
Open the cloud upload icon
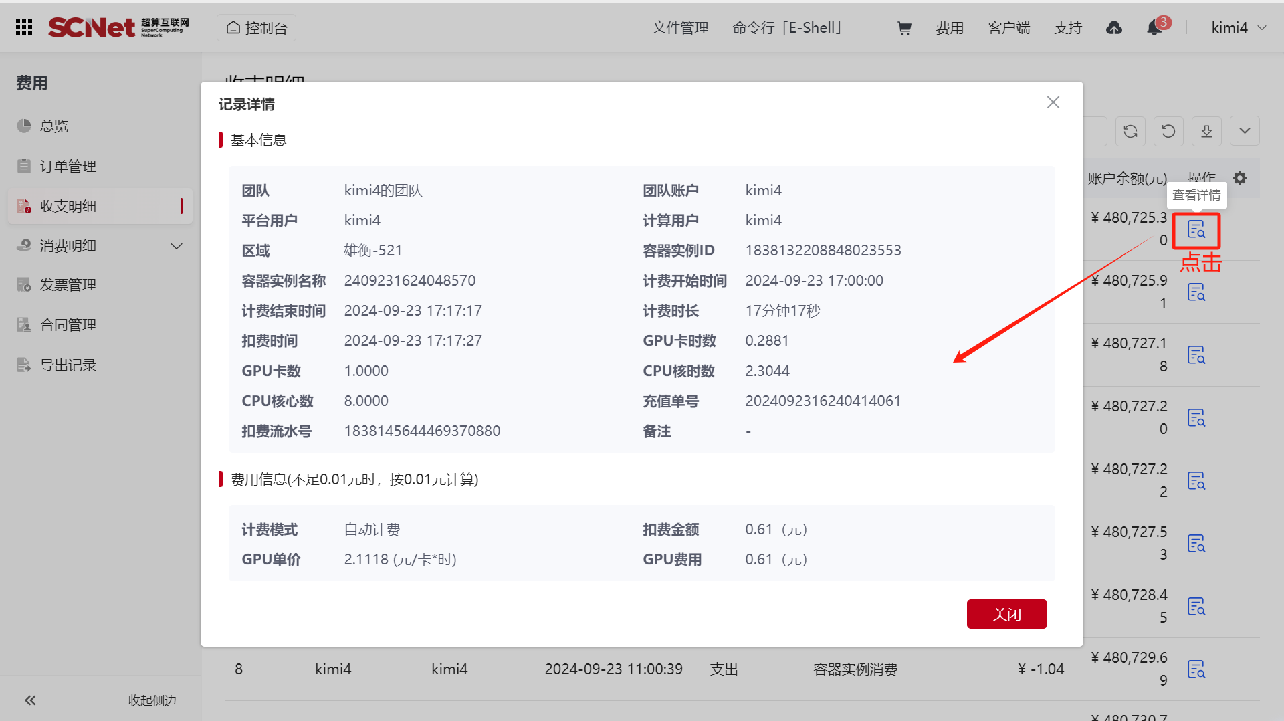coord(1114,28)
